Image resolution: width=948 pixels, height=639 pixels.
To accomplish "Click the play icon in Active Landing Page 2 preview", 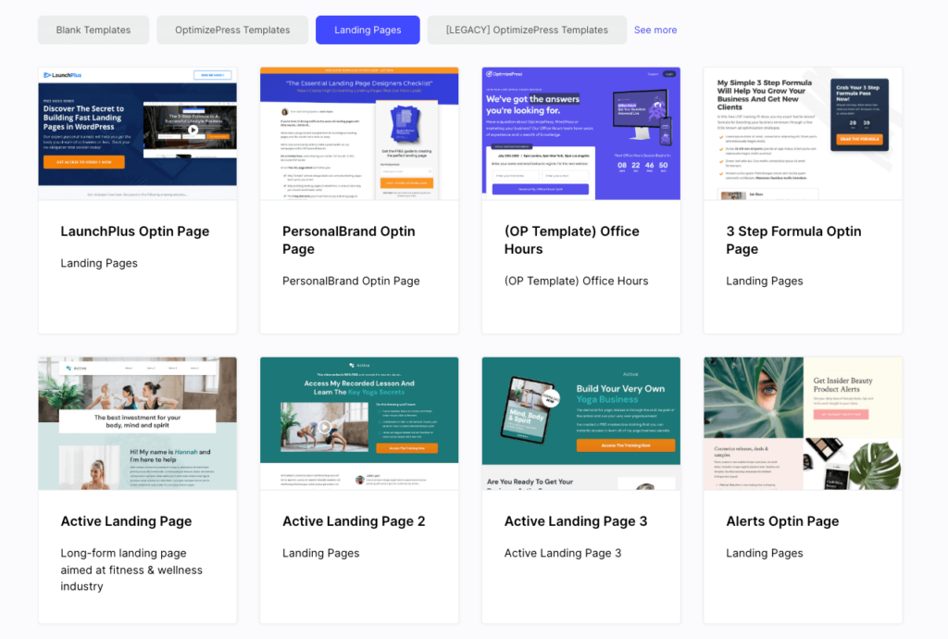I will 325,427.
